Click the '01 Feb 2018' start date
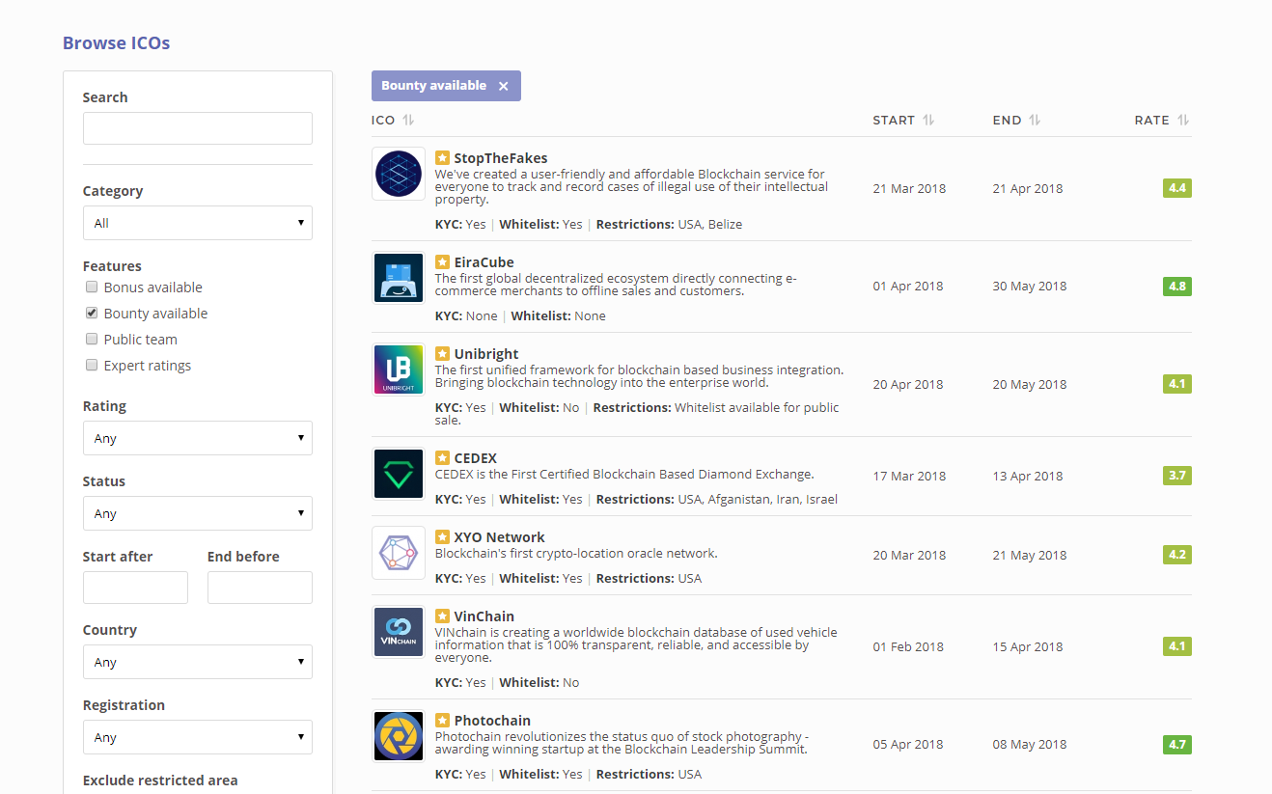The width and height of the screenshot is (1272, 794). (908, 646)
